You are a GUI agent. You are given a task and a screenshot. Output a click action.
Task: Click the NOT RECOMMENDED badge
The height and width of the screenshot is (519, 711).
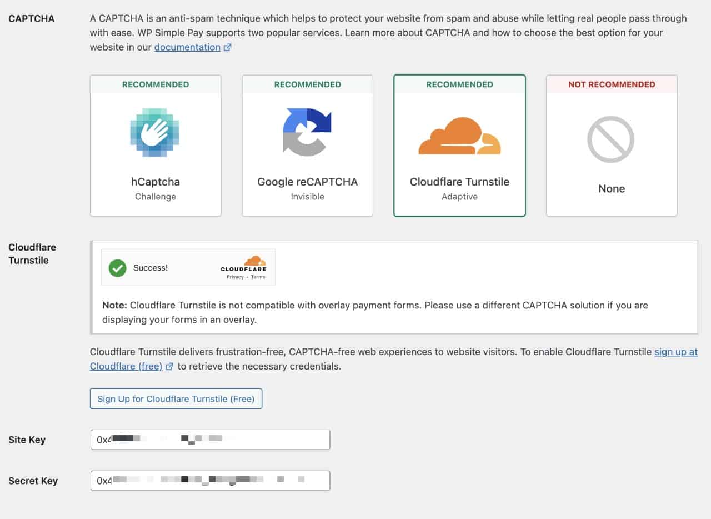[x=612, y=84]
